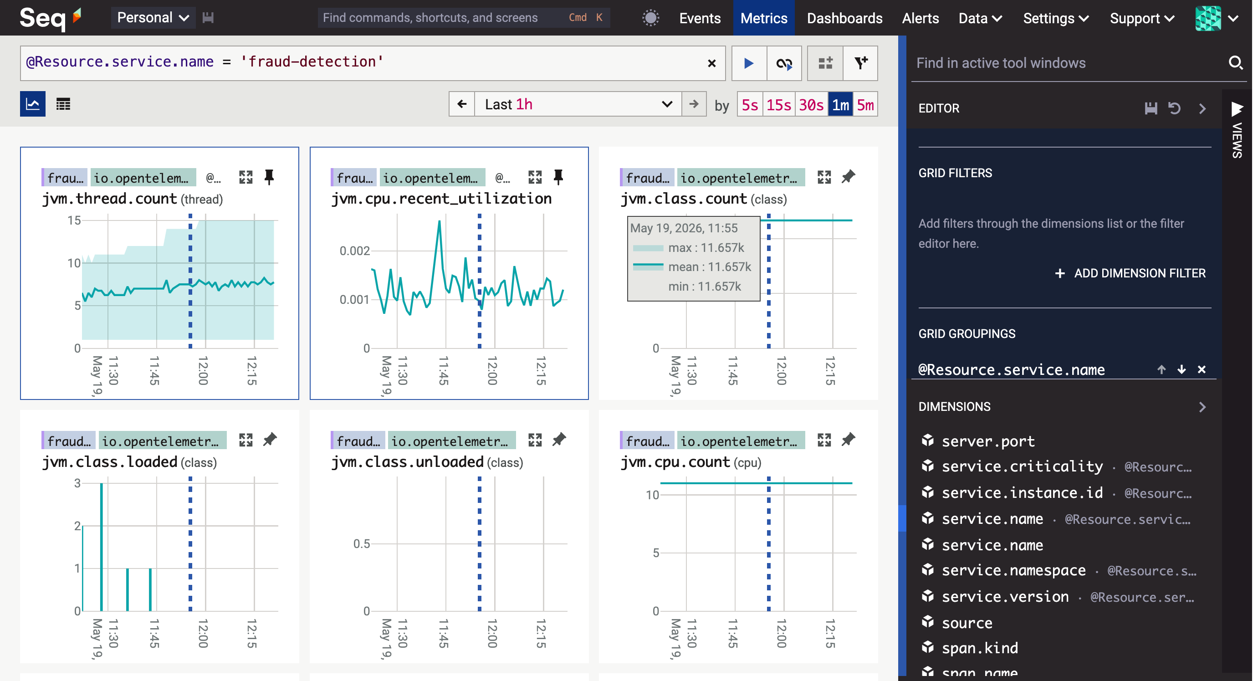
Task: Save the Personal workspace icon
Action: pyautogui.click(x=208, y=18)
